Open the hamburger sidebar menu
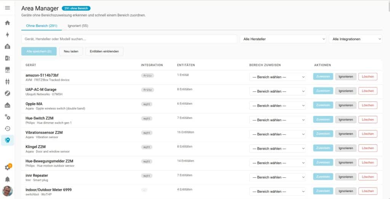Viewport: 390px width, 199px height. coord(8,8)
